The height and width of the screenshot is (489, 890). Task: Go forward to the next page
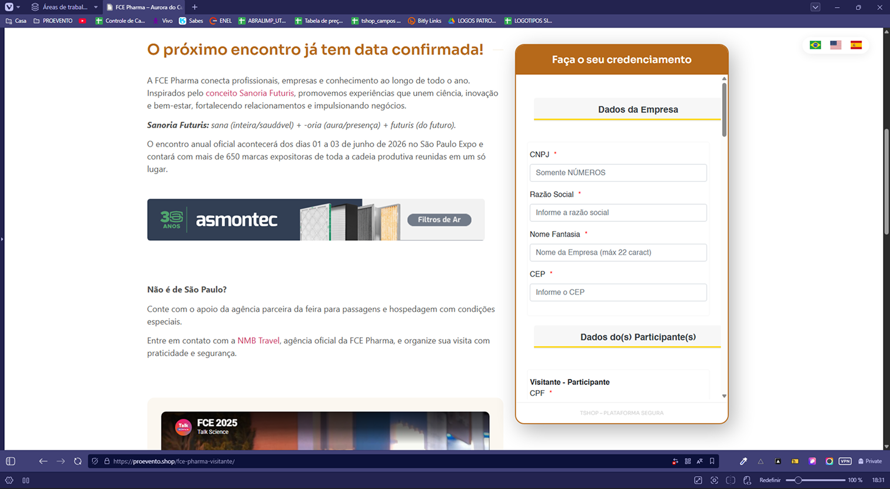click(61, 461)
